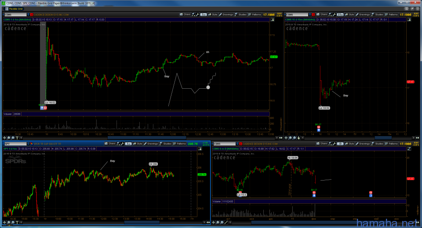The image size is (422, 228).
Task: Change the 15m timeframe in top-right chart
Action: click(x=340, y=14)
